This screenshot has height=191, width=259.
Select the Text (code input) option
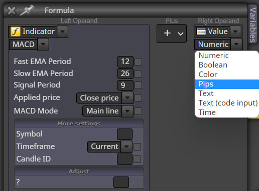click(x=227, y=103)
